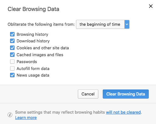Screen dimensions: 156x124
Task: Tick the Autofill form data checkbox
Action: click(12, 68)
